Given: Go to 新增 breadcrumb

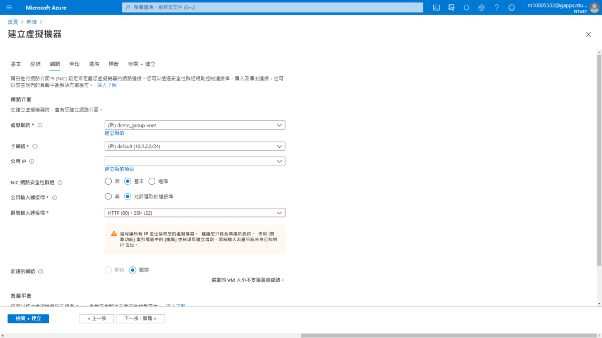Looking at the screenshot, I should (32, 22).
